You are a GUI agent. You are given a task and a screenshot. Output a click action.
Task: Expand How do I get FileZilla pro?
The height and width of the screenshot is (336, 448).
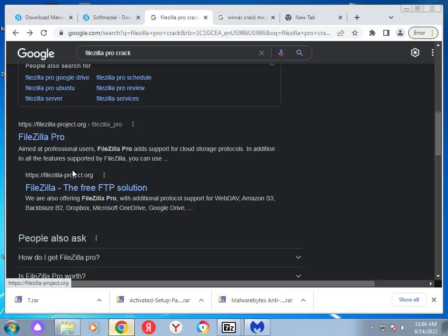click(x=161, y=257)
